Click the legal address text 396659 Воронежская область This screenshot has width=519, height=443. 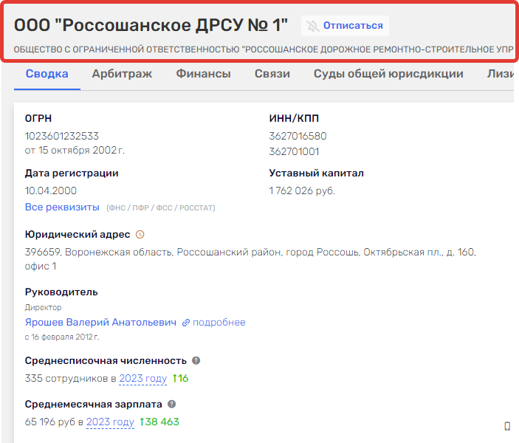pyautogui.click(x=250, y=259)
